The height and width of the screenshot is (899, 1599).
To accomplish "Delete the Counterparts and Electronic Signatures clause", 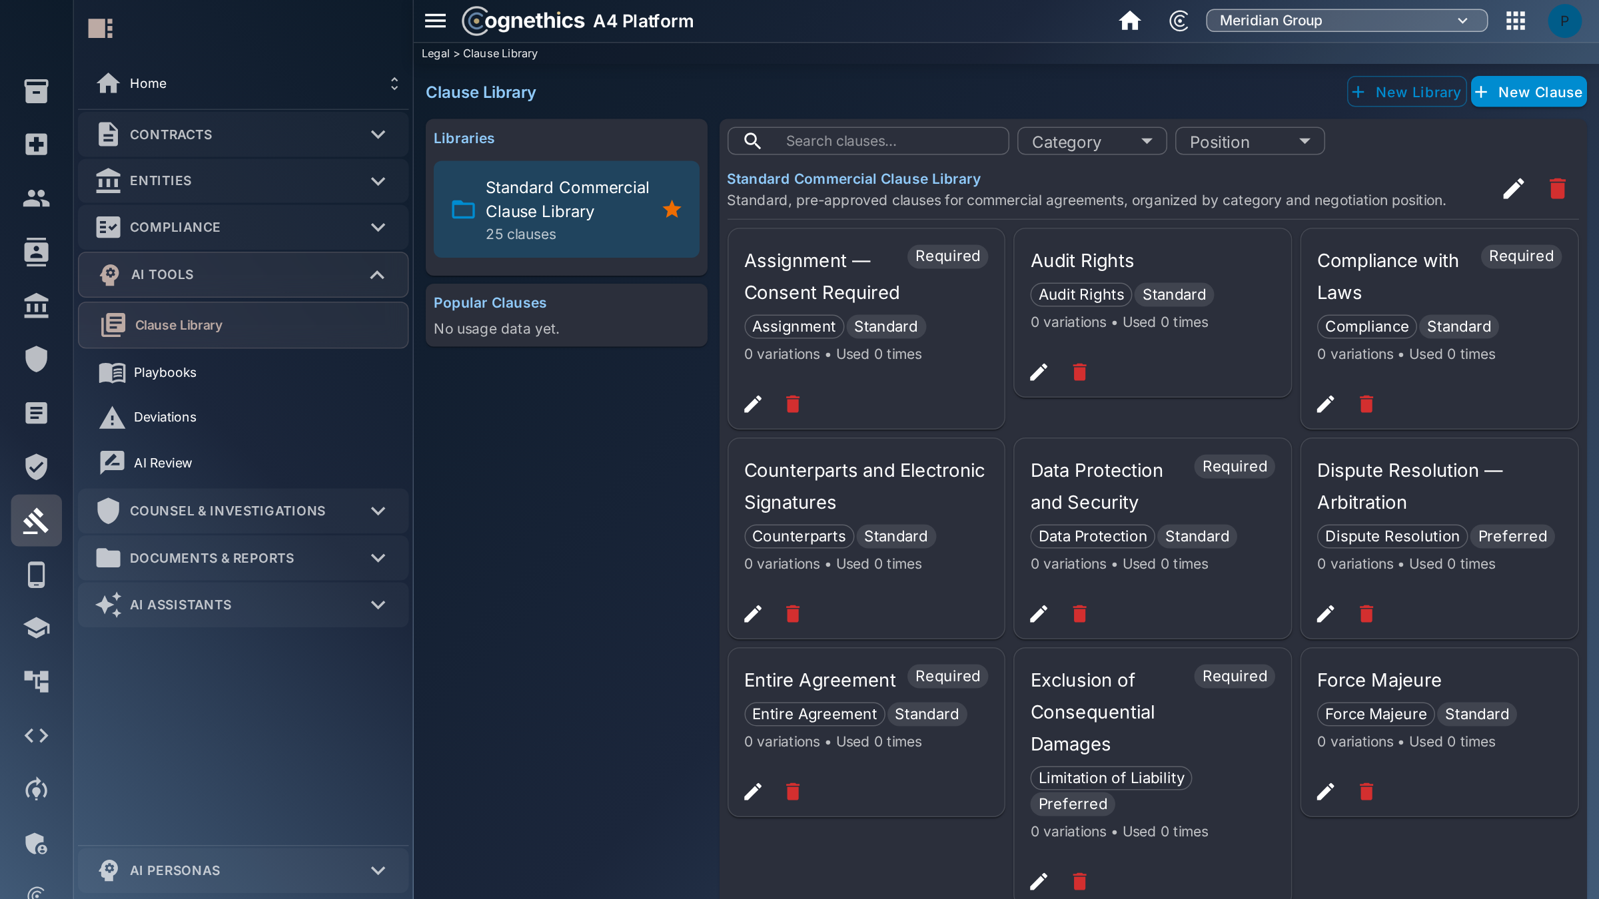I will click(x=792, y=614).
